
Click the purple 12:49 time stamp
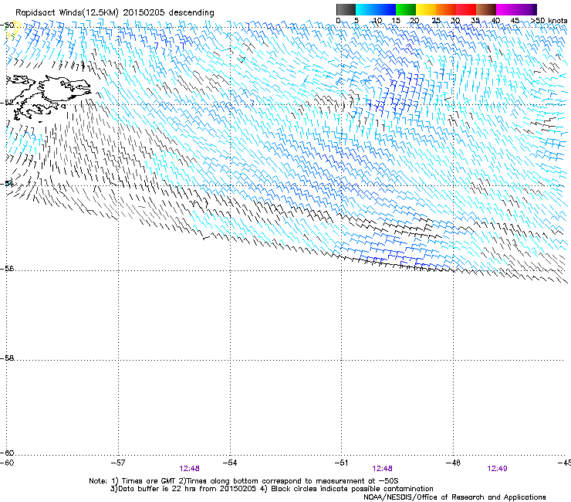497,469
